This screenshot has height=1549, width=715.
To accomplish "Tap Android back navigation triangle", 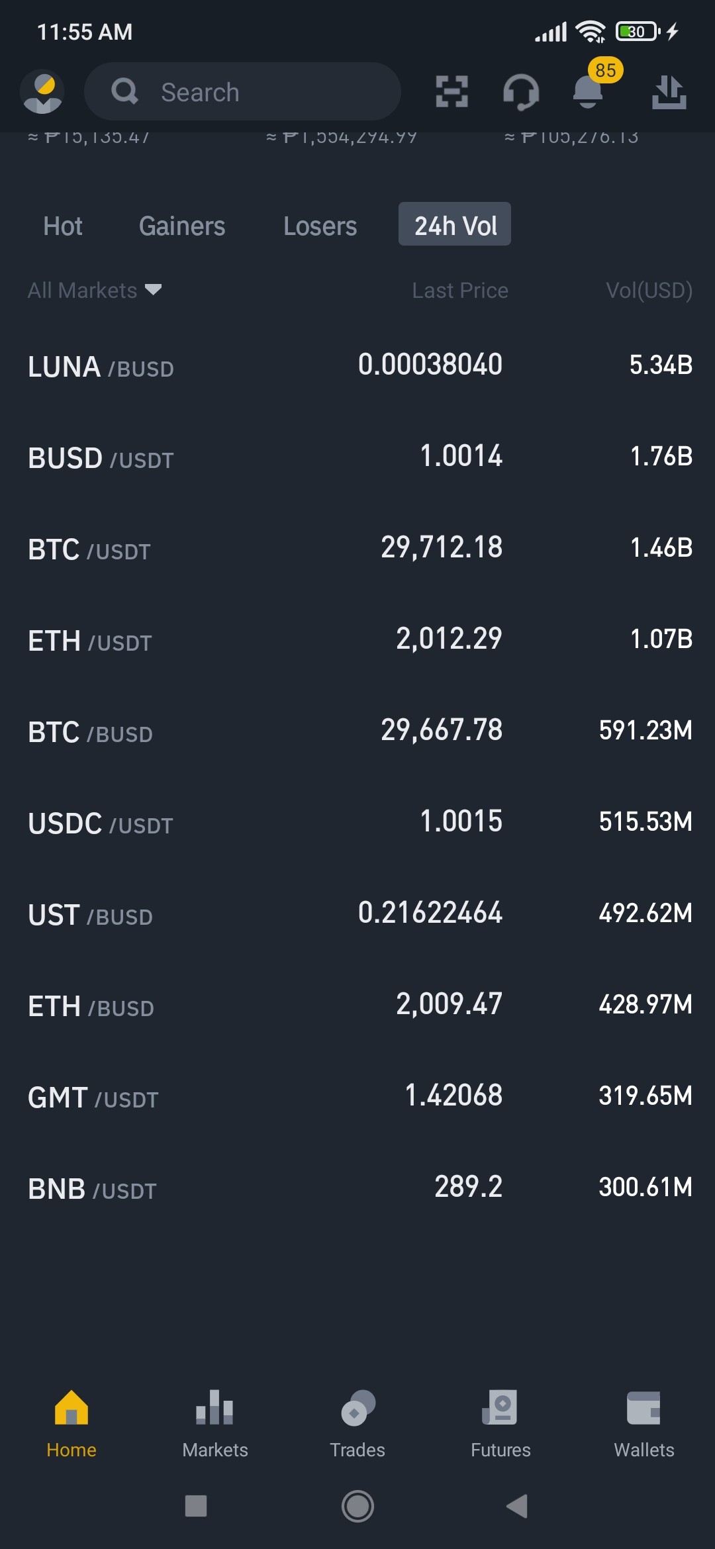I will point(517,1506).
